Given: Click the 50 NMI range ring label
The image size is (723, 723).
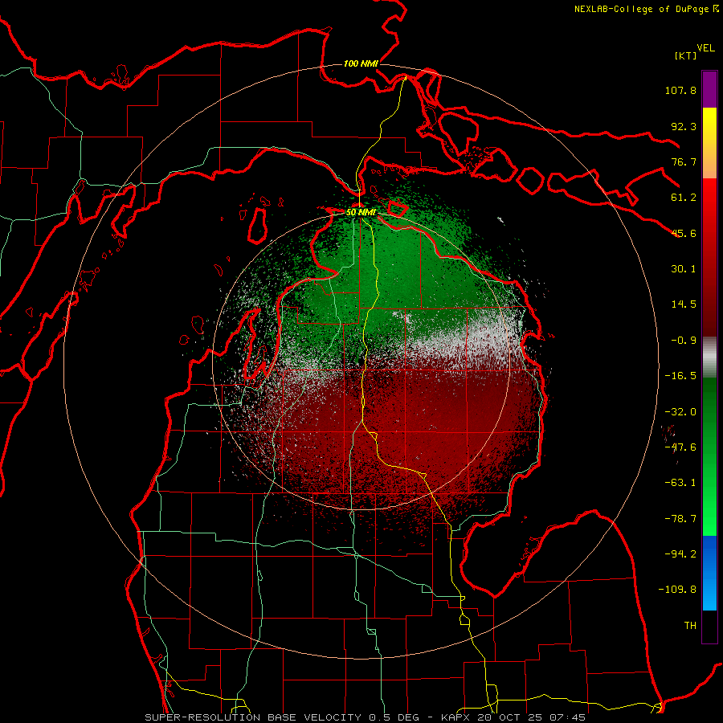Looking at the screenshot, I should [361, 212].
